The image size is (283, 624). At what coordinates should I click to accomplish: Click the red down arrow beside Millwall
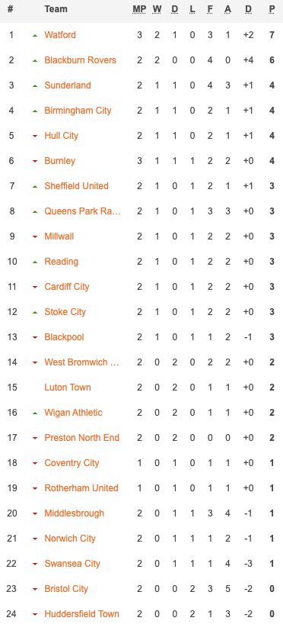point(35,236)
